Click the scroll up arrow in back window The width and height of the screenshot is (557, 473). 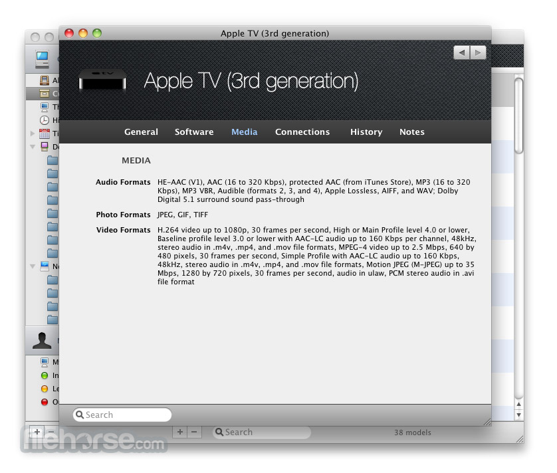519,404
